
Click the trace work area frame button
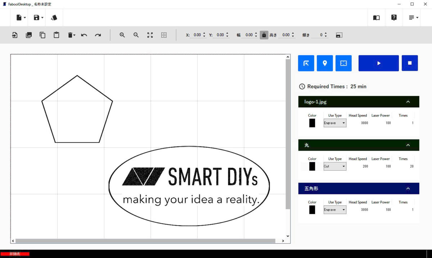(343, 63)
